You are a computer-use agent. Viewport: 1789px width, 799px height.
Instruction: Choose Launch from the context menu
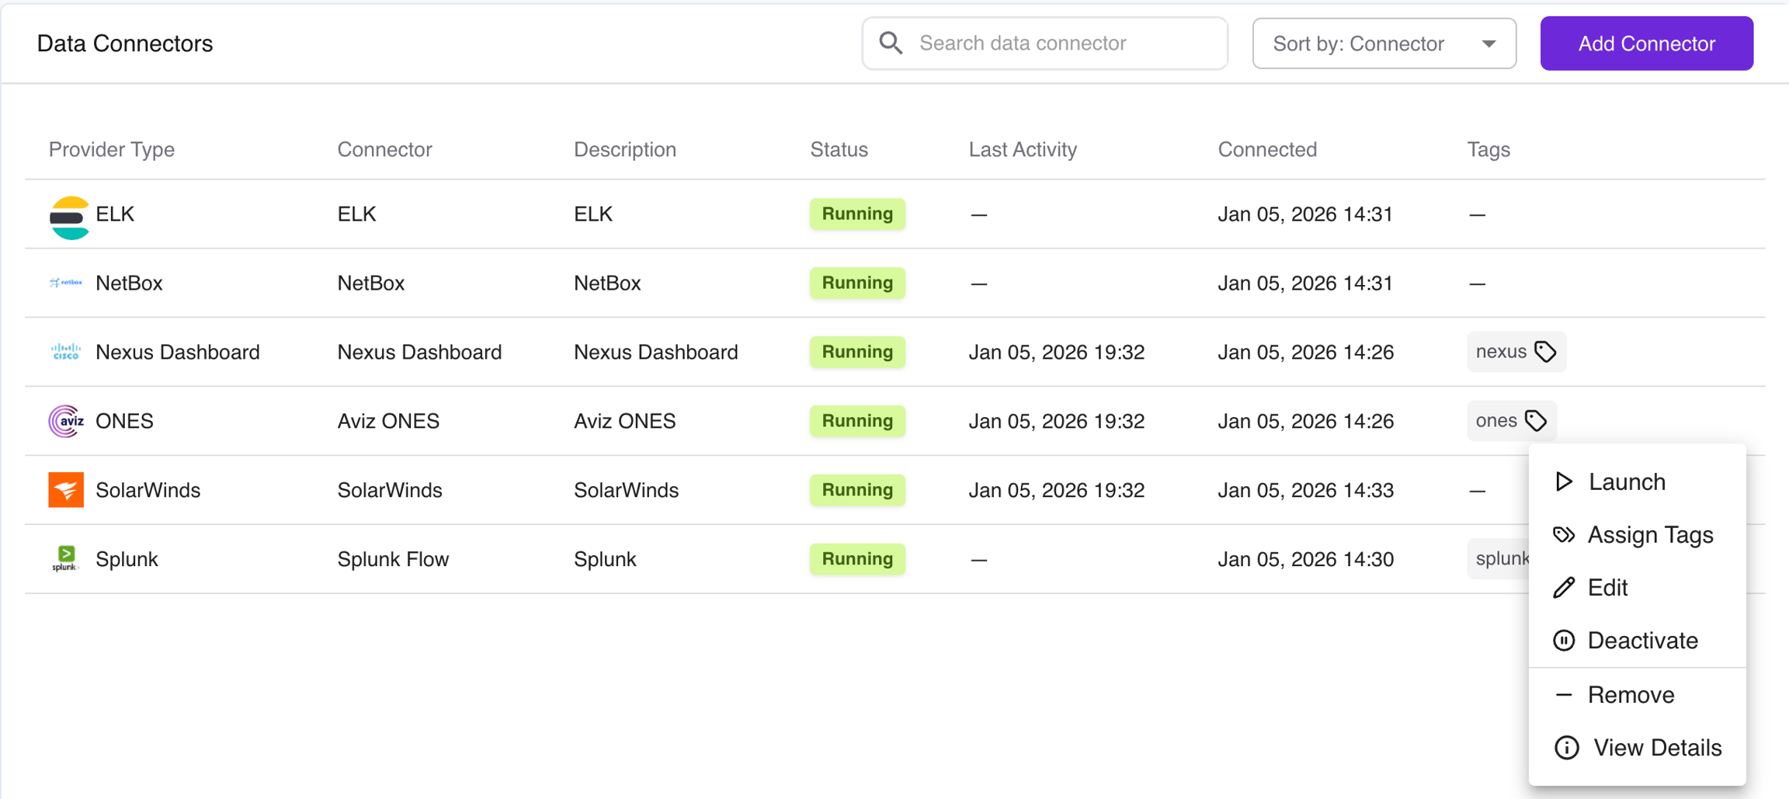pos(1626,482)
